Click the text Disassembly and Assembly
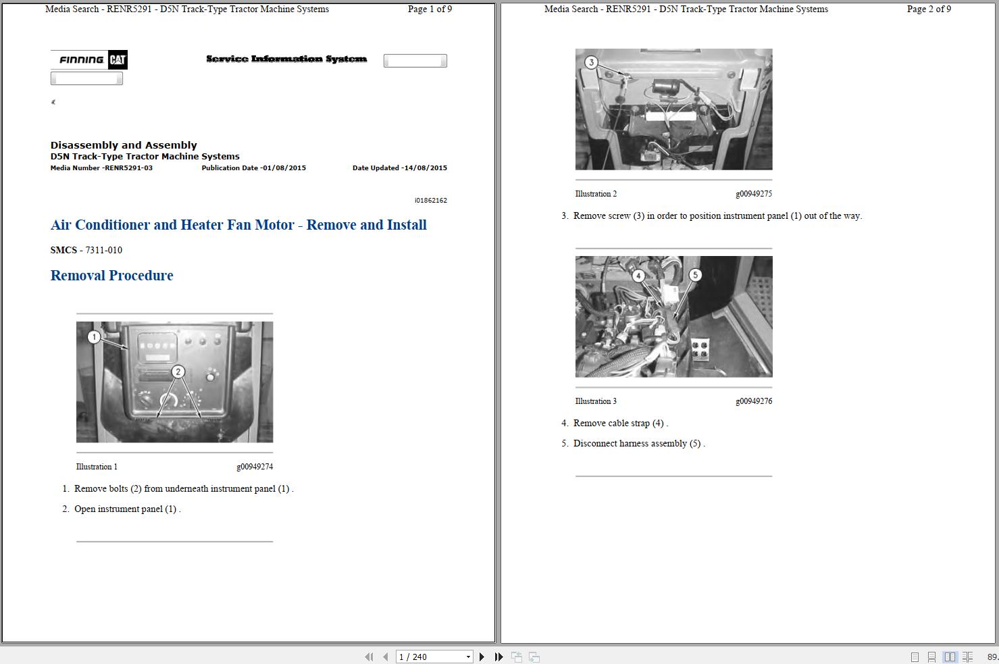Image resolution: width=999 pixels, height=664 pixels. pos(124,145)
